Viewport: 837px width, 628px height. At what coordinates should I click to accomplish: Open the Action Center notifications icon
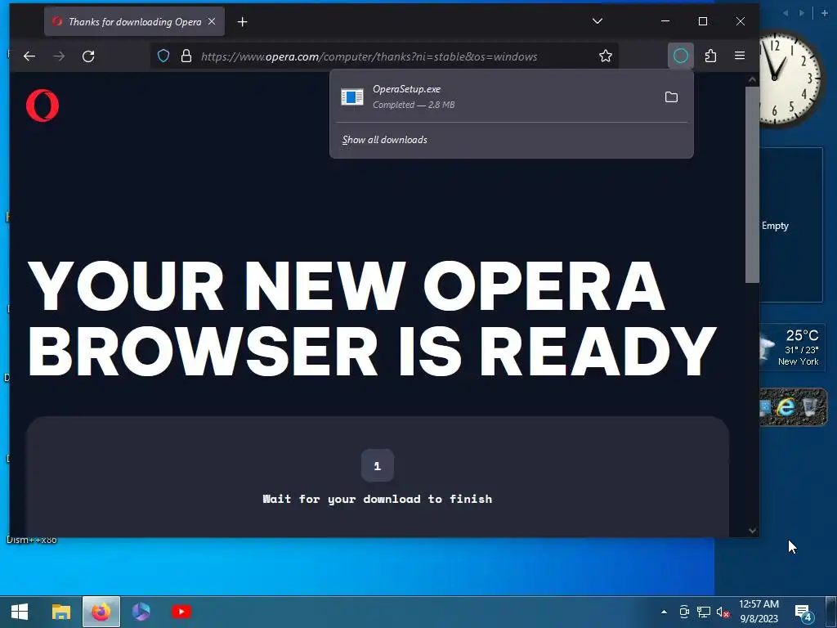click(804, 613)
